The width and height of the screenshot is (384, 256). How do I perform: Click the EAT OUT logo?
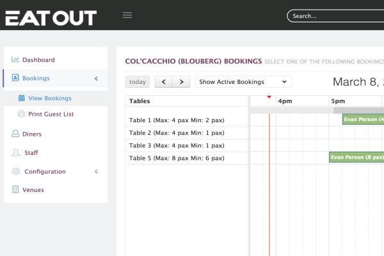tap(51, 18)
